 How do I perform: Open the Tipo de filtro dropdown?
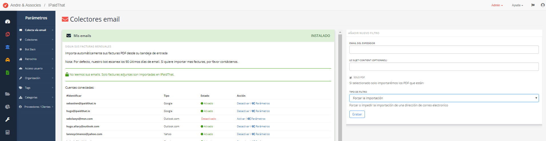444,98
